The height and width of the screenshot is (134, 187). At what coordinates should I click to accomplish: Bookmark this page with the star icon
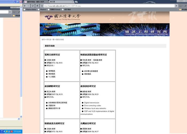click(42, 6)
